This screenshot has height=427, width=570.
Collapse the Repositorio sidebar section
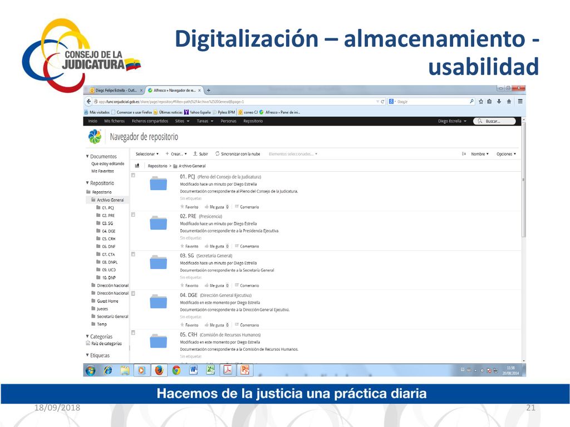pos(100,183)
